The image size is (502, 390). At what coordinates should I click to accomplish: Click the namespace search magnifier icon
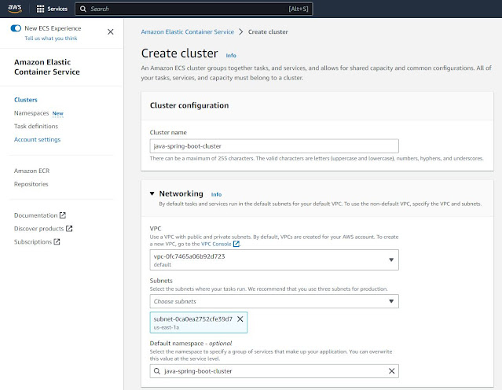tap(157, 371)
